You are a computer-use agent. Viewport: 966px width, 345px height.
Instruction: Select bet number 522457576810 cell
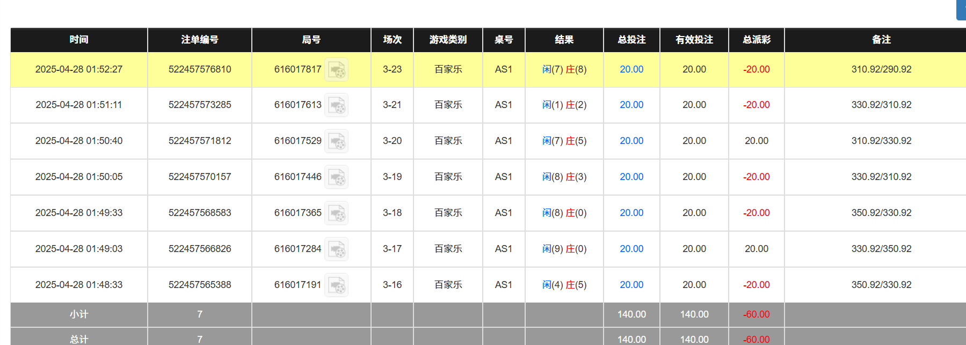click(199, 69)
